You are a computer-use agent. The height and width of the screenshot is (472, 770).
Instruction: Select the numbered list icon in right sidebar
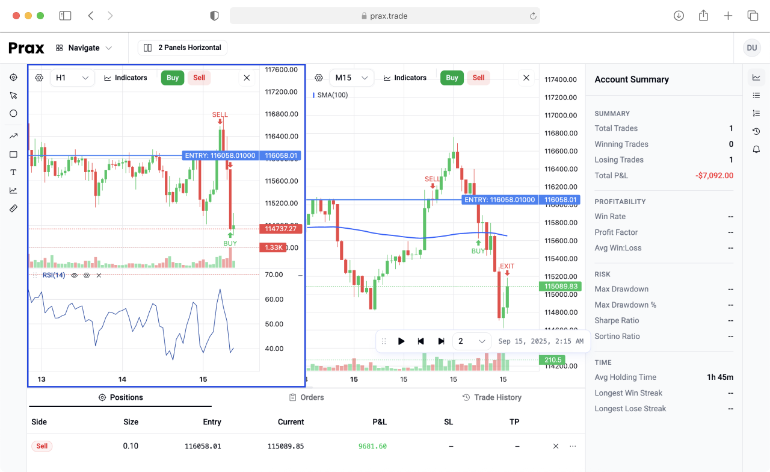pos(756,113)
